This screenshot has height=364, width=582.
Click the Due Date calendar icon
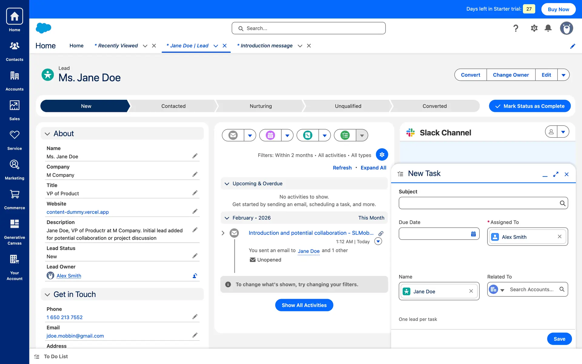coord(473,234)
